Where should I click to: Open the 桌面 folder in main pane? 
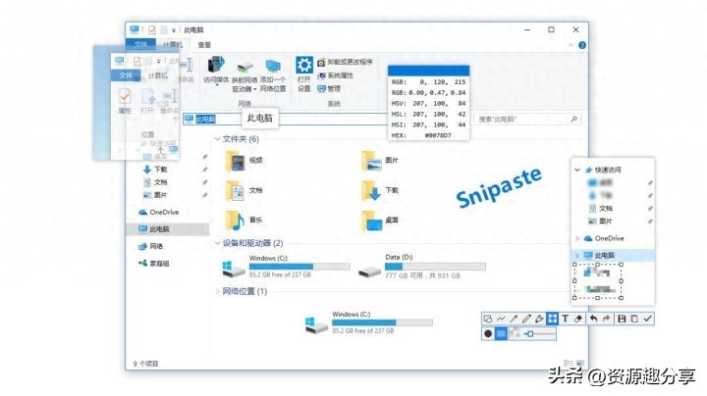(380, 221)
